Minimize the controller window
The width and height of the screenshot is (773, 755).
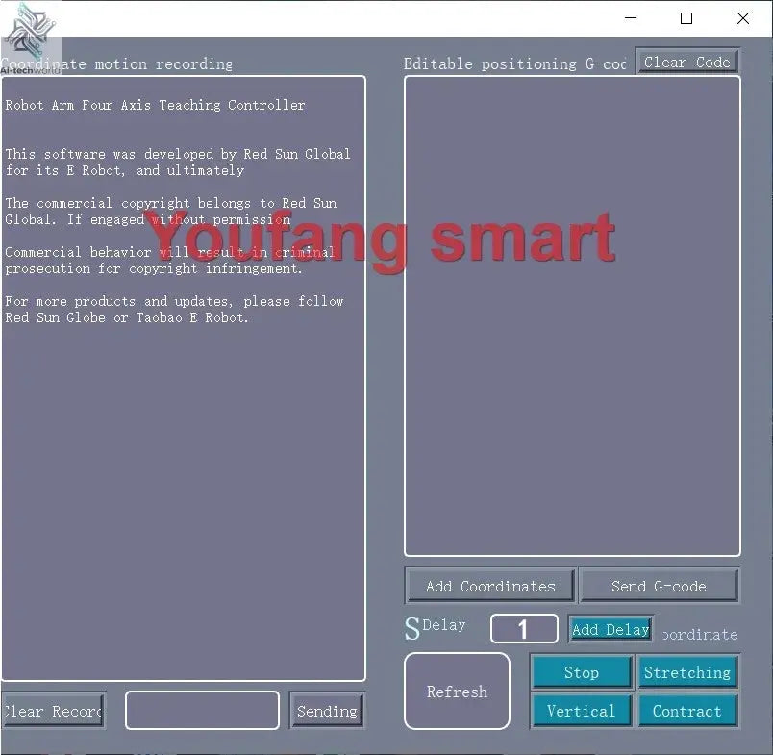pyautogui.click(x=631, y=18)
